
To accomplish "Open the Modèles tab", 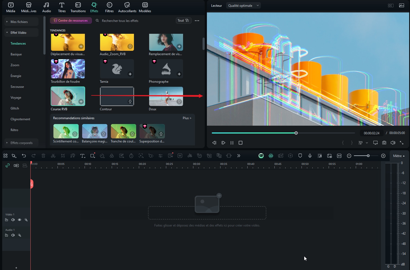I will [145, 7].
